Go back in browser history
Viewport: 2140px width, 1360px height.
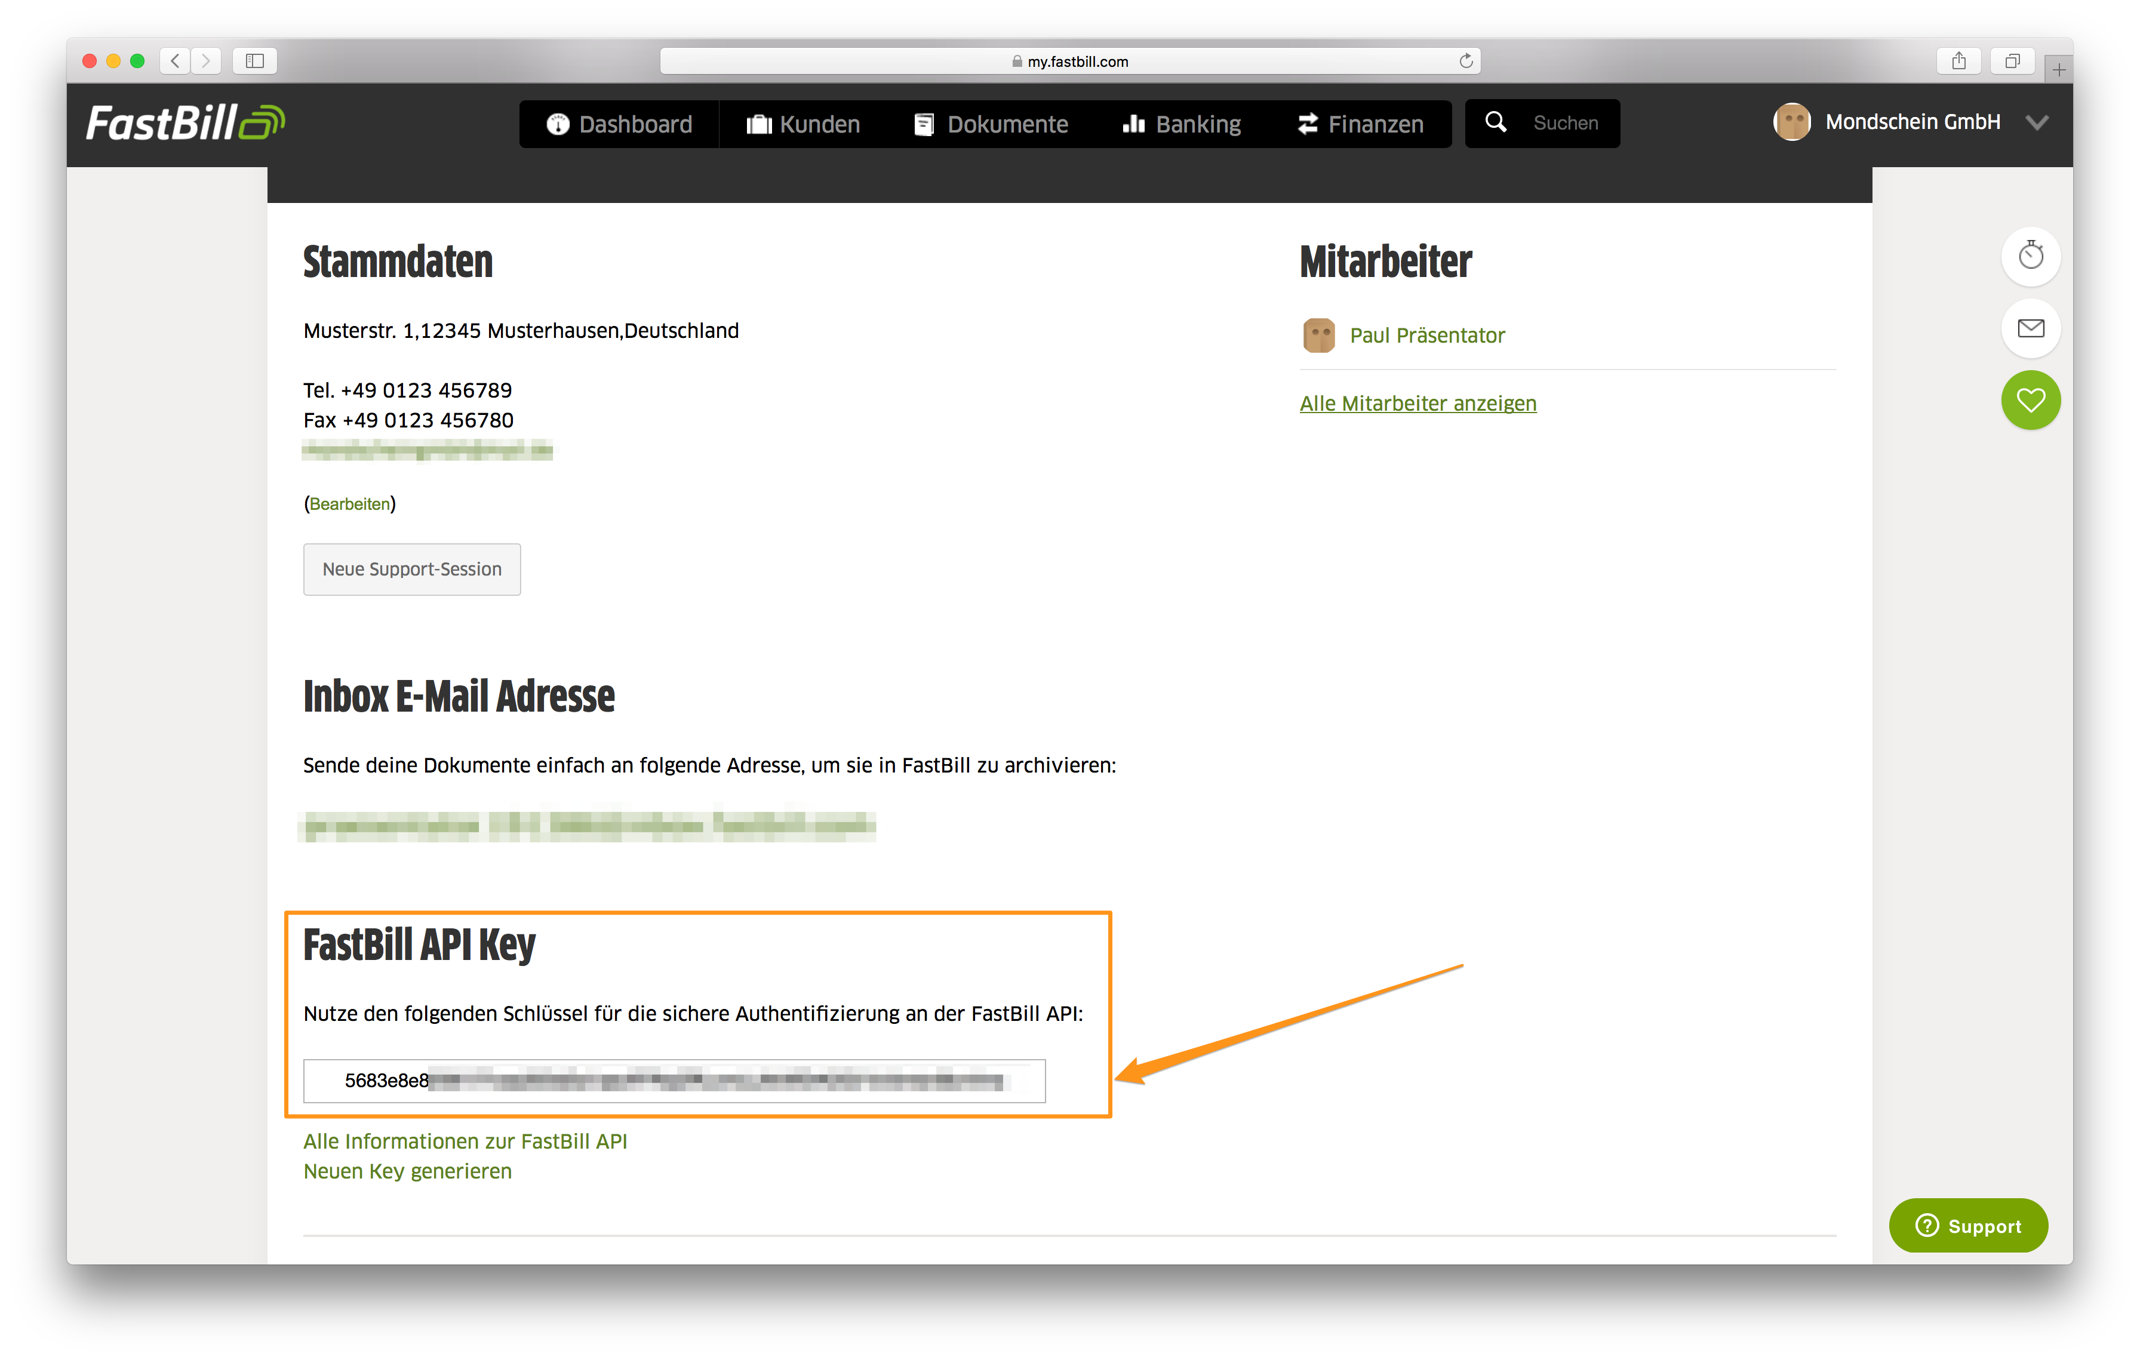(x=175, y=60)
